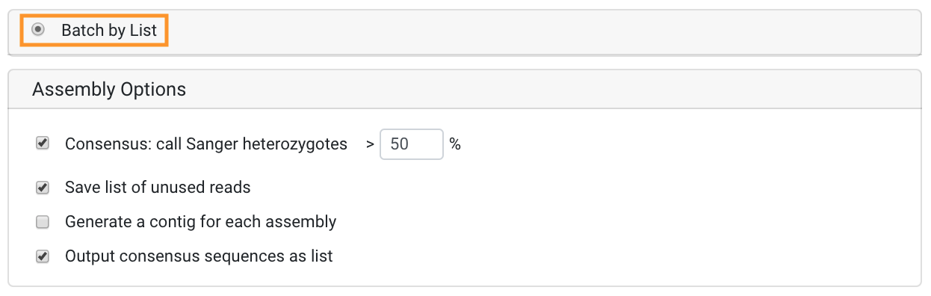Click the orange highlight box around Batch by List

(93, 31)
